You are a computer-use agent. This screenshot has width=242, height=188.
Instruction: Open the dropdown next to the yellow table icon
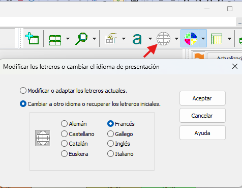[229, 39]
